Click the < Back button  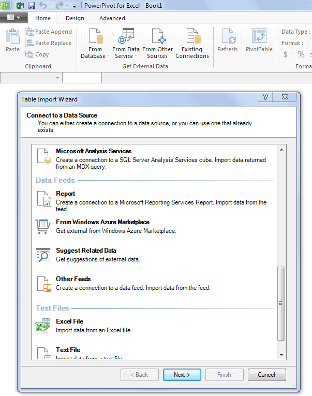point(140,375)
